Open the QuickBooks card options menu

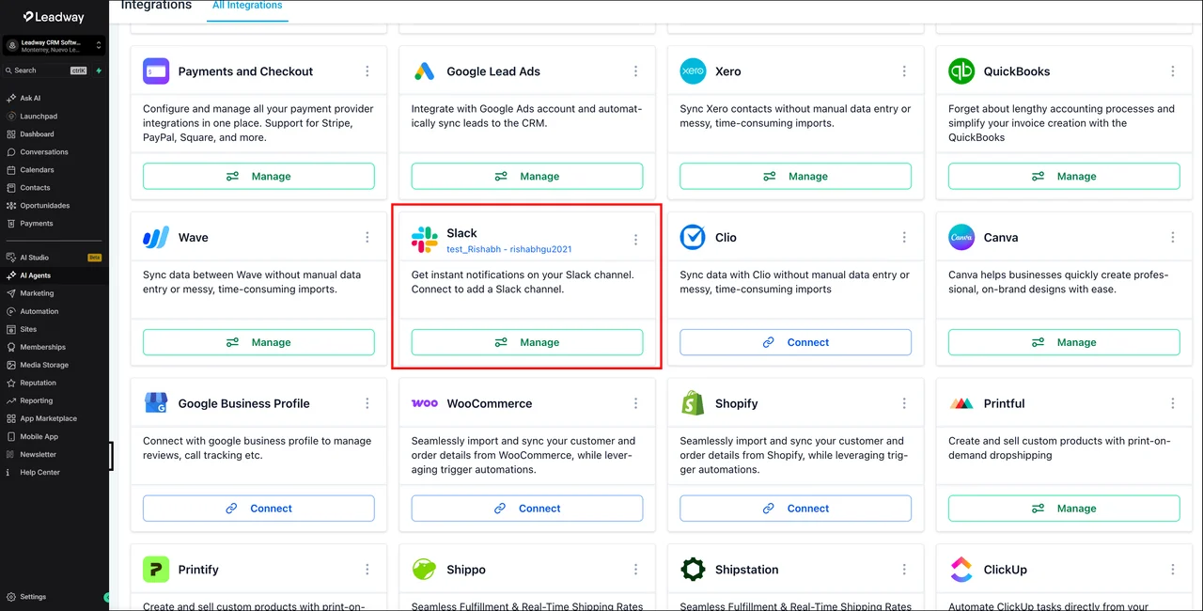tap(1173, 71)
